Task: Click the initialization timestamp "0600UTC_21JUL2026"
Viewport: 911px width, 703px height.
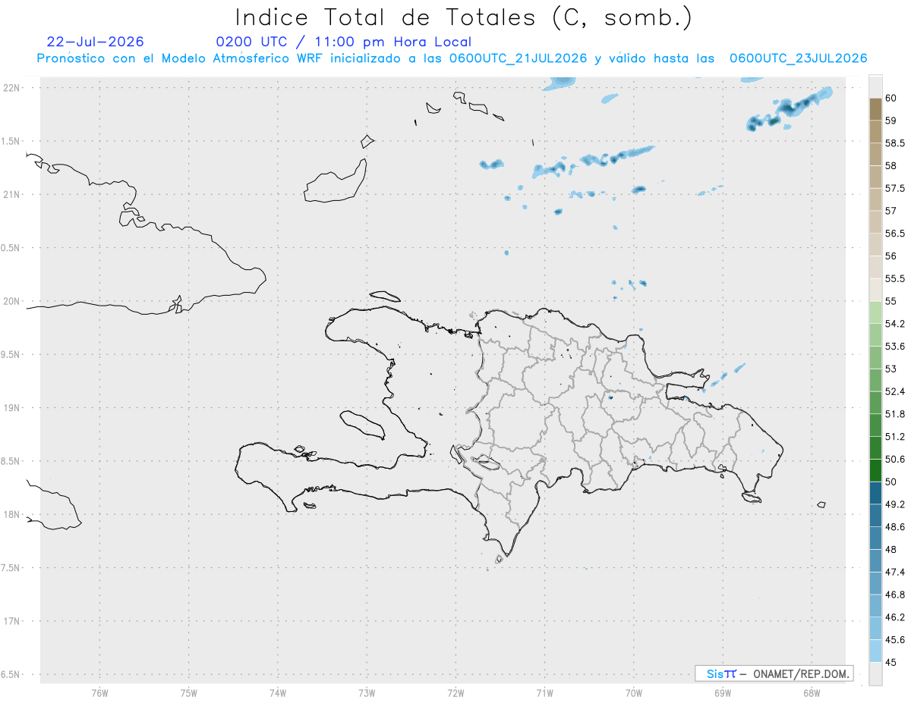Action: (x=518, y=58)
